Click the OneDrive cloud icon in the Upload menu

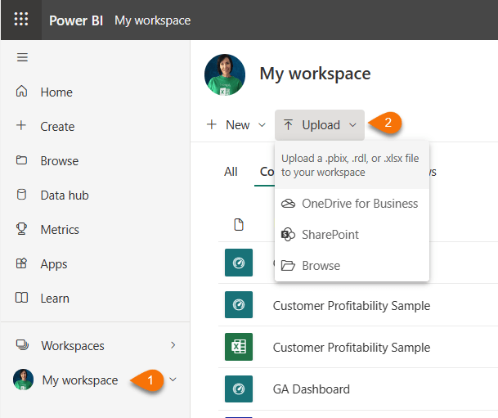(x=288, y=204)
